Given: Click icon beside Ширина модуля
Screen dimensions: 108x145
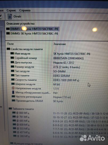Looking at the screenshot, I should pos(13,84).
